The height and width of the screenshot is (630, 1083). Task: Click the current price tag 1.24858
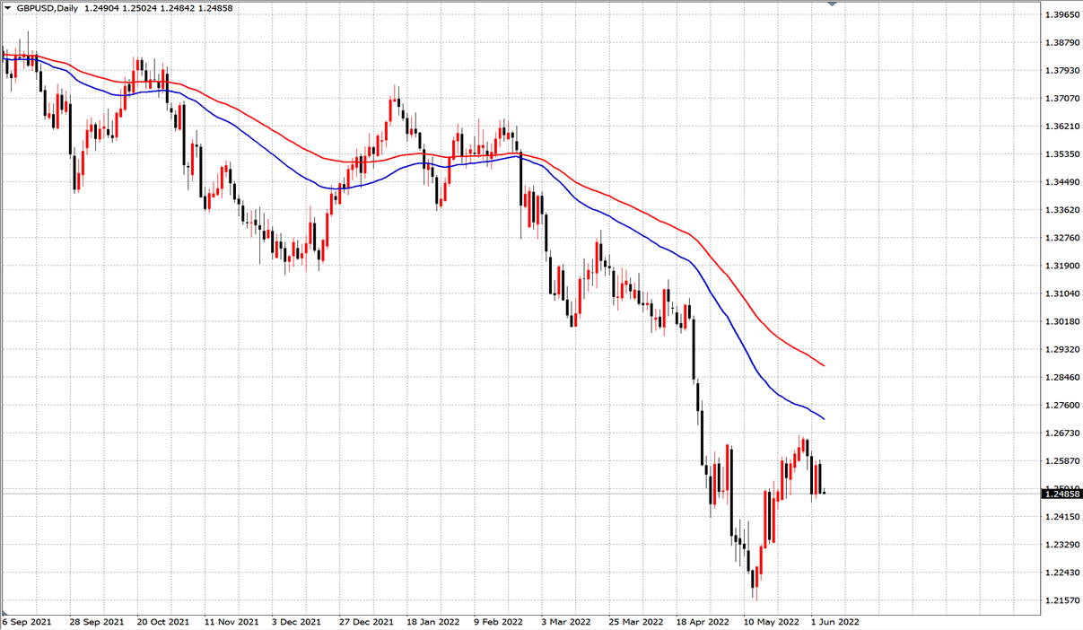click(x=1061, y=494)
